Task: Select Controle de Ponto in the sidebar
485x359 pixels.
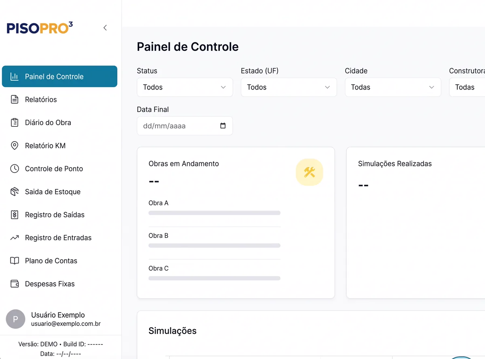Action: tap(60, 168)
